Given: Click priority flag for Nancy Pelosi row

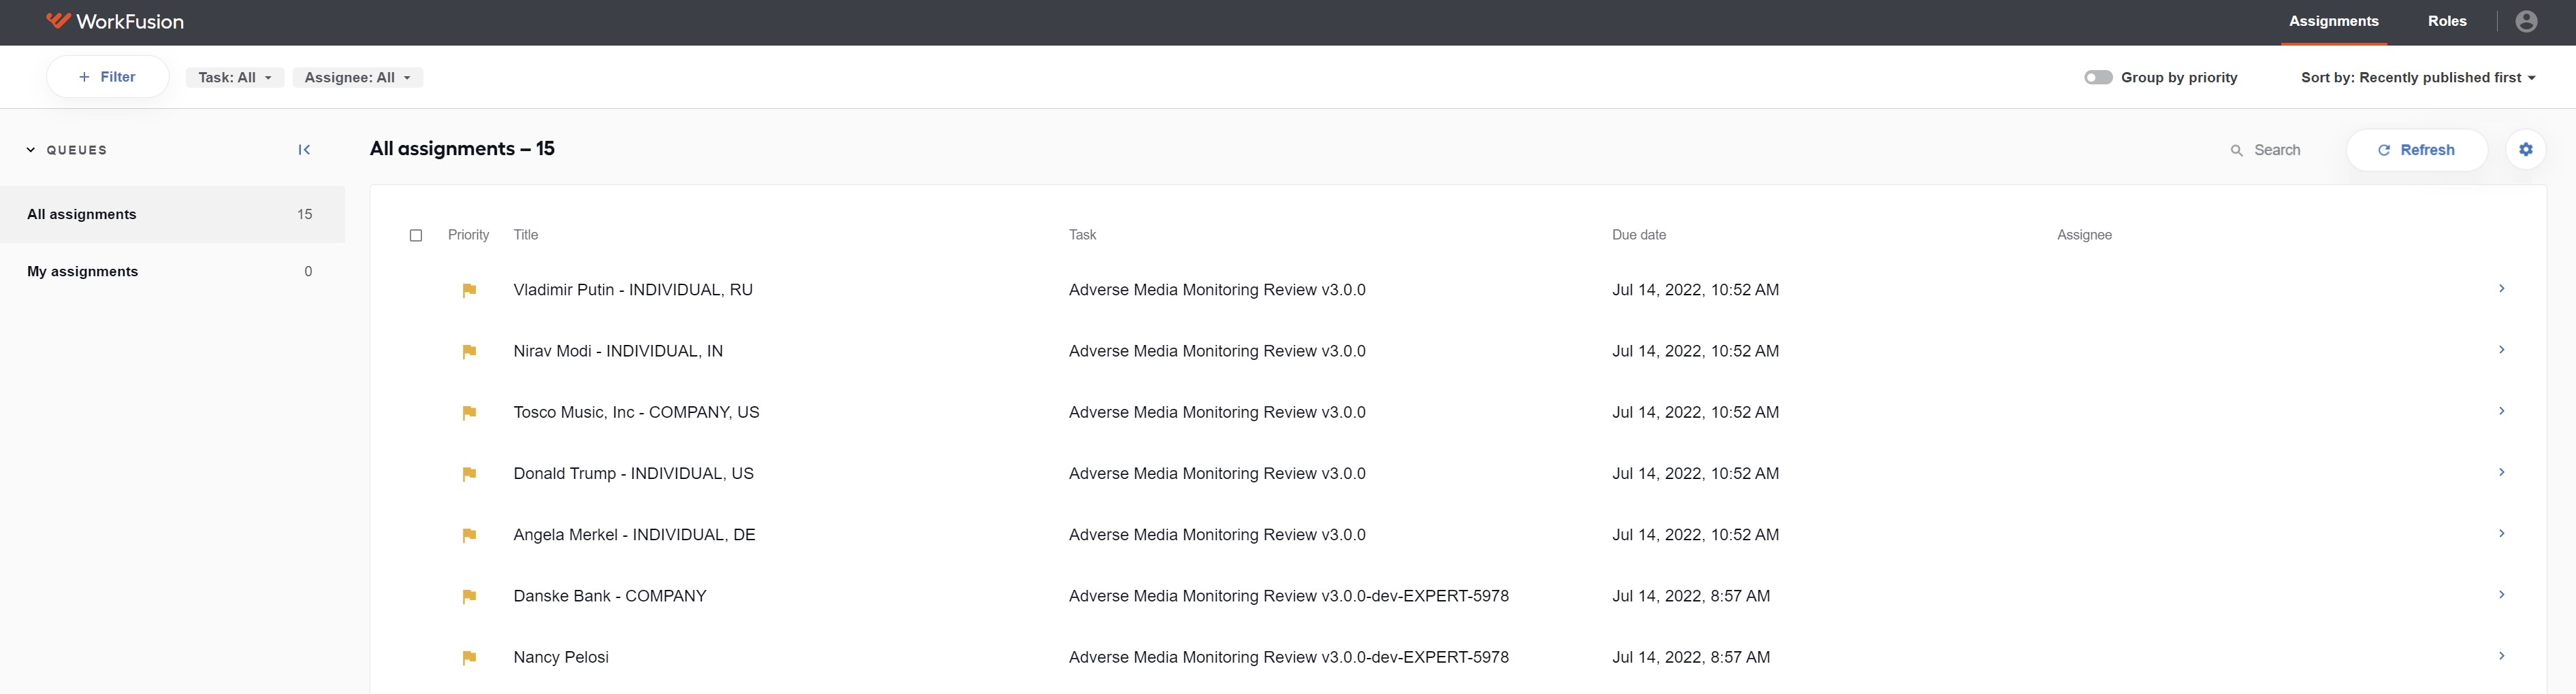Looking at the screenshot, I should pos(469,657).
